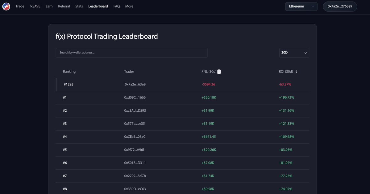
Task: Select the Leaderboard nav item
Action: (98, 6)
